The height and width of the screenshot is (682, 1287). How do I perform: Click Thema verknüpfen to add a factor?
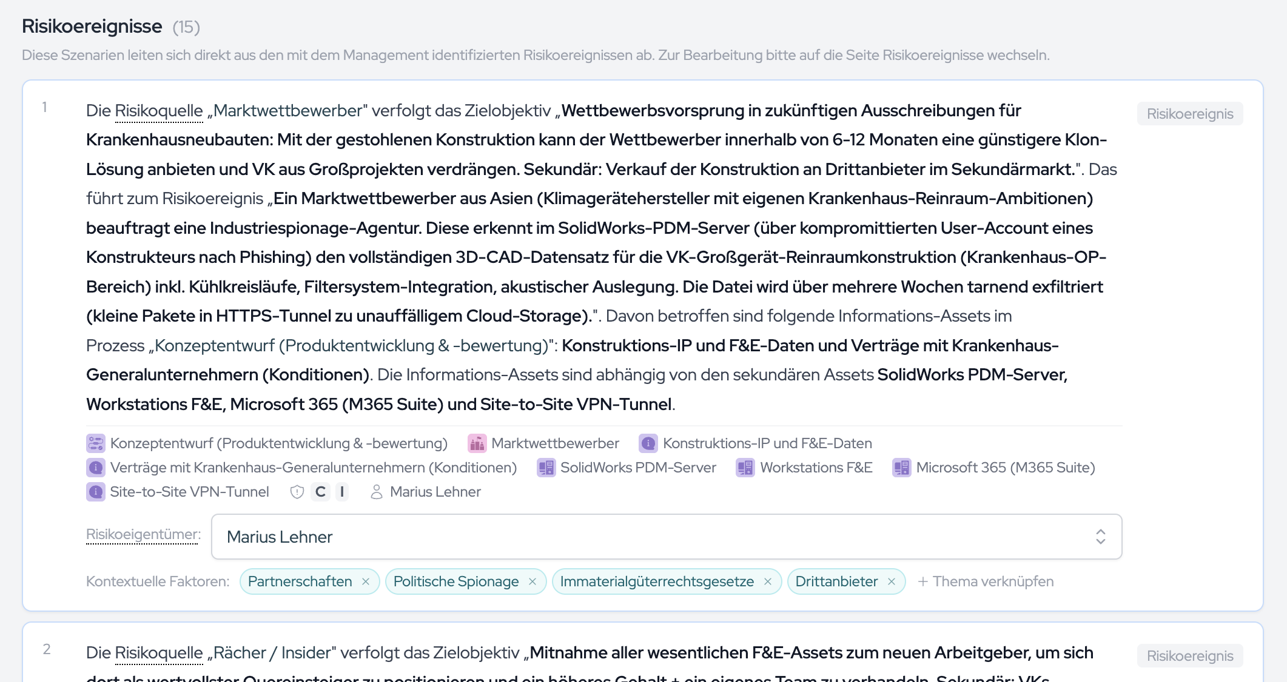coord(986,581)
